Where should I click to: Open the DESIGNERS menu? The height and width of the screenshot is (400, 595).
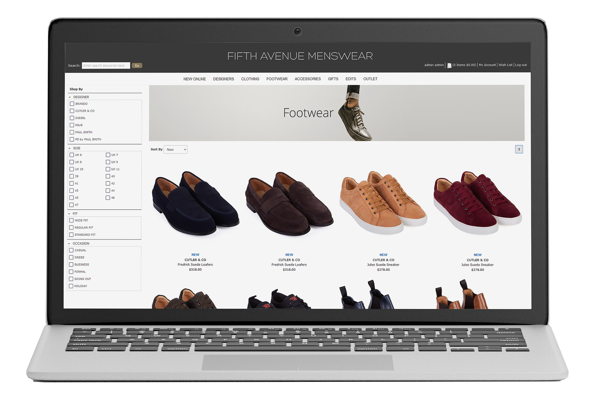click(224, 79)
